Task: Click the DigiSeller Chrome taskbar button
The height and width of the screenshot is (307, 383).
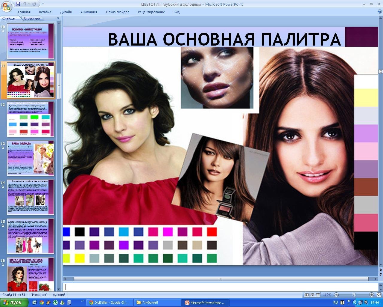Action: (x=108, y=303)
